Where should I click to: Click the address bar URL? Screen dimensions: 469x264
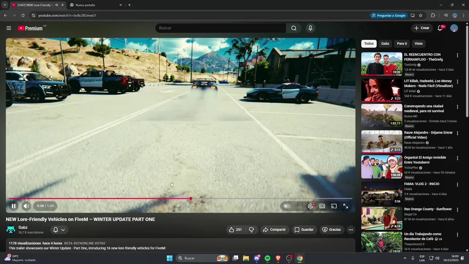point(67,15)
